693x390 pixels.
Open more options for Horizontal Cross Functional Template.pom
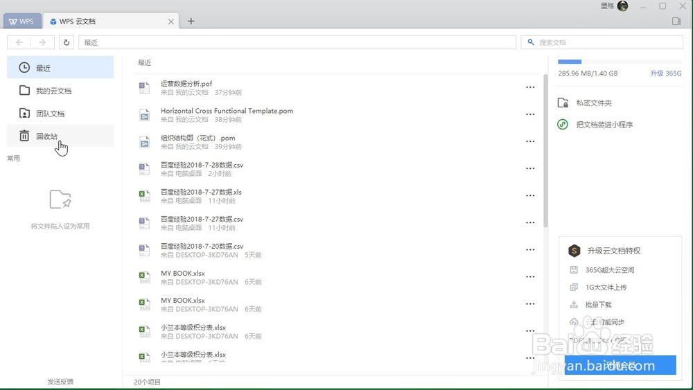(530, 114)
